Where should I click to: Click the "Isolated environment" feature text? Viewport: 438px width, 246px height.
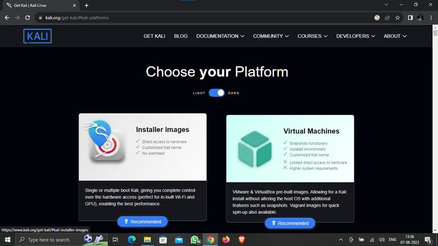[x=307, y=149]
